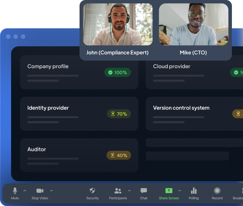Screen dimensions: 243x206
Task: Select John (Compliance Expert) video thumbnail
Action: [x=118, y=24]
